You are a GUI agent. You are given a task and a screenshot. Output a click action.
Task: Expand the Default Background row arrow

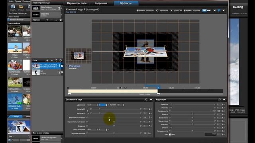[x=62, y=138]
